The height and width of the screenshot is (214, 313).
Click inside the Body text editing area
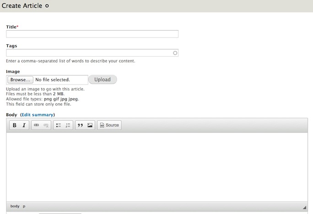[157, 167]
